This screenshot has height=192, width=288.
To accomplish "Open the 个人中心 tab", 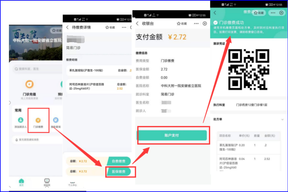I will pyautogui.click(x=73, y=184).
